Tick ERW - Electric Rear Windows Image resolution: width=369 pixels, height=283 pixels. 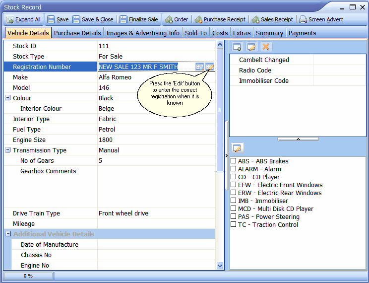click(x=233, y=193)
